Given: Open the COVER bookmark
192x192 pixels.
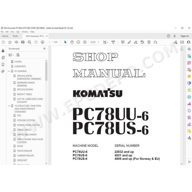Looking at the screenshot, I should point(18,62).
